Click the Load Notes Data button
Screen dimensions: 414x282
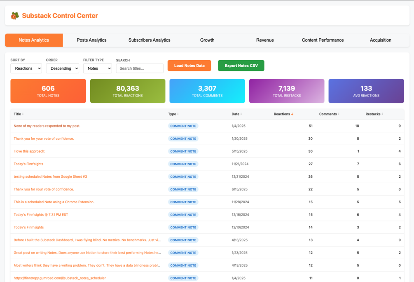point(189,66)
